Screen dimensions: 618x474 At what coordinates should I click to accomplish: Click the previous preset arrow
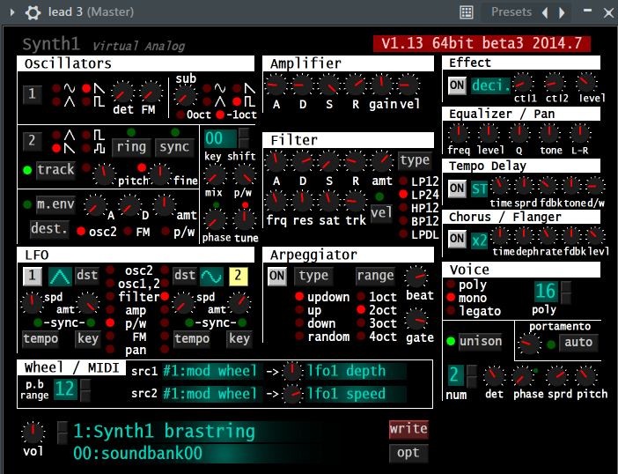point(545,12)
